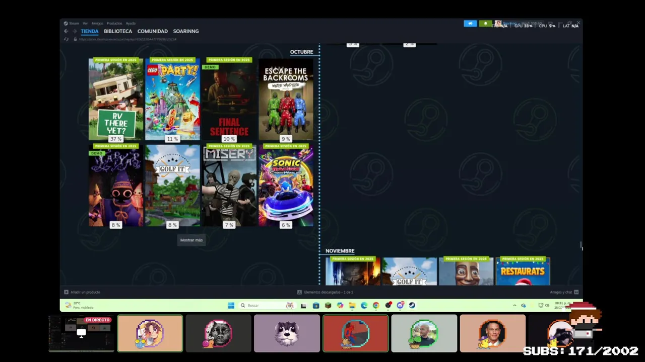Open the purple wizard demo game cover

click(x=116, y=186)
